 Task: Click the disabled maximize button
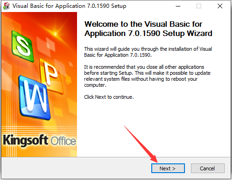coord(199,6)
